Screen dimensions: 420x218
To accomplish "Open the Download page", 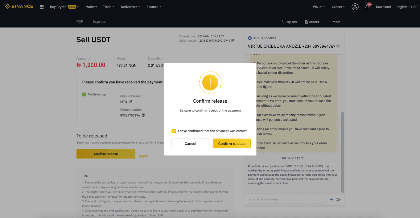I will point(383,7).
